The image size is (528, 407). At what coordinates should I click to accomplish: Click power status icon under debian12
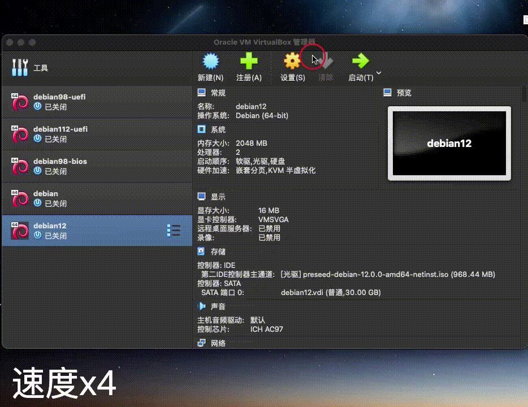tap(38, 235)
